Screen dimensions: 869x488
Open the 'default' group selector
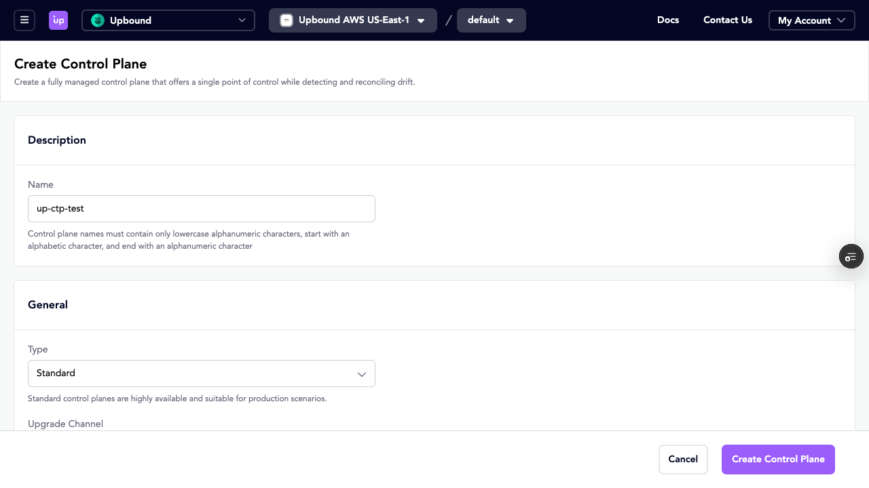click(x=491, y=20)
